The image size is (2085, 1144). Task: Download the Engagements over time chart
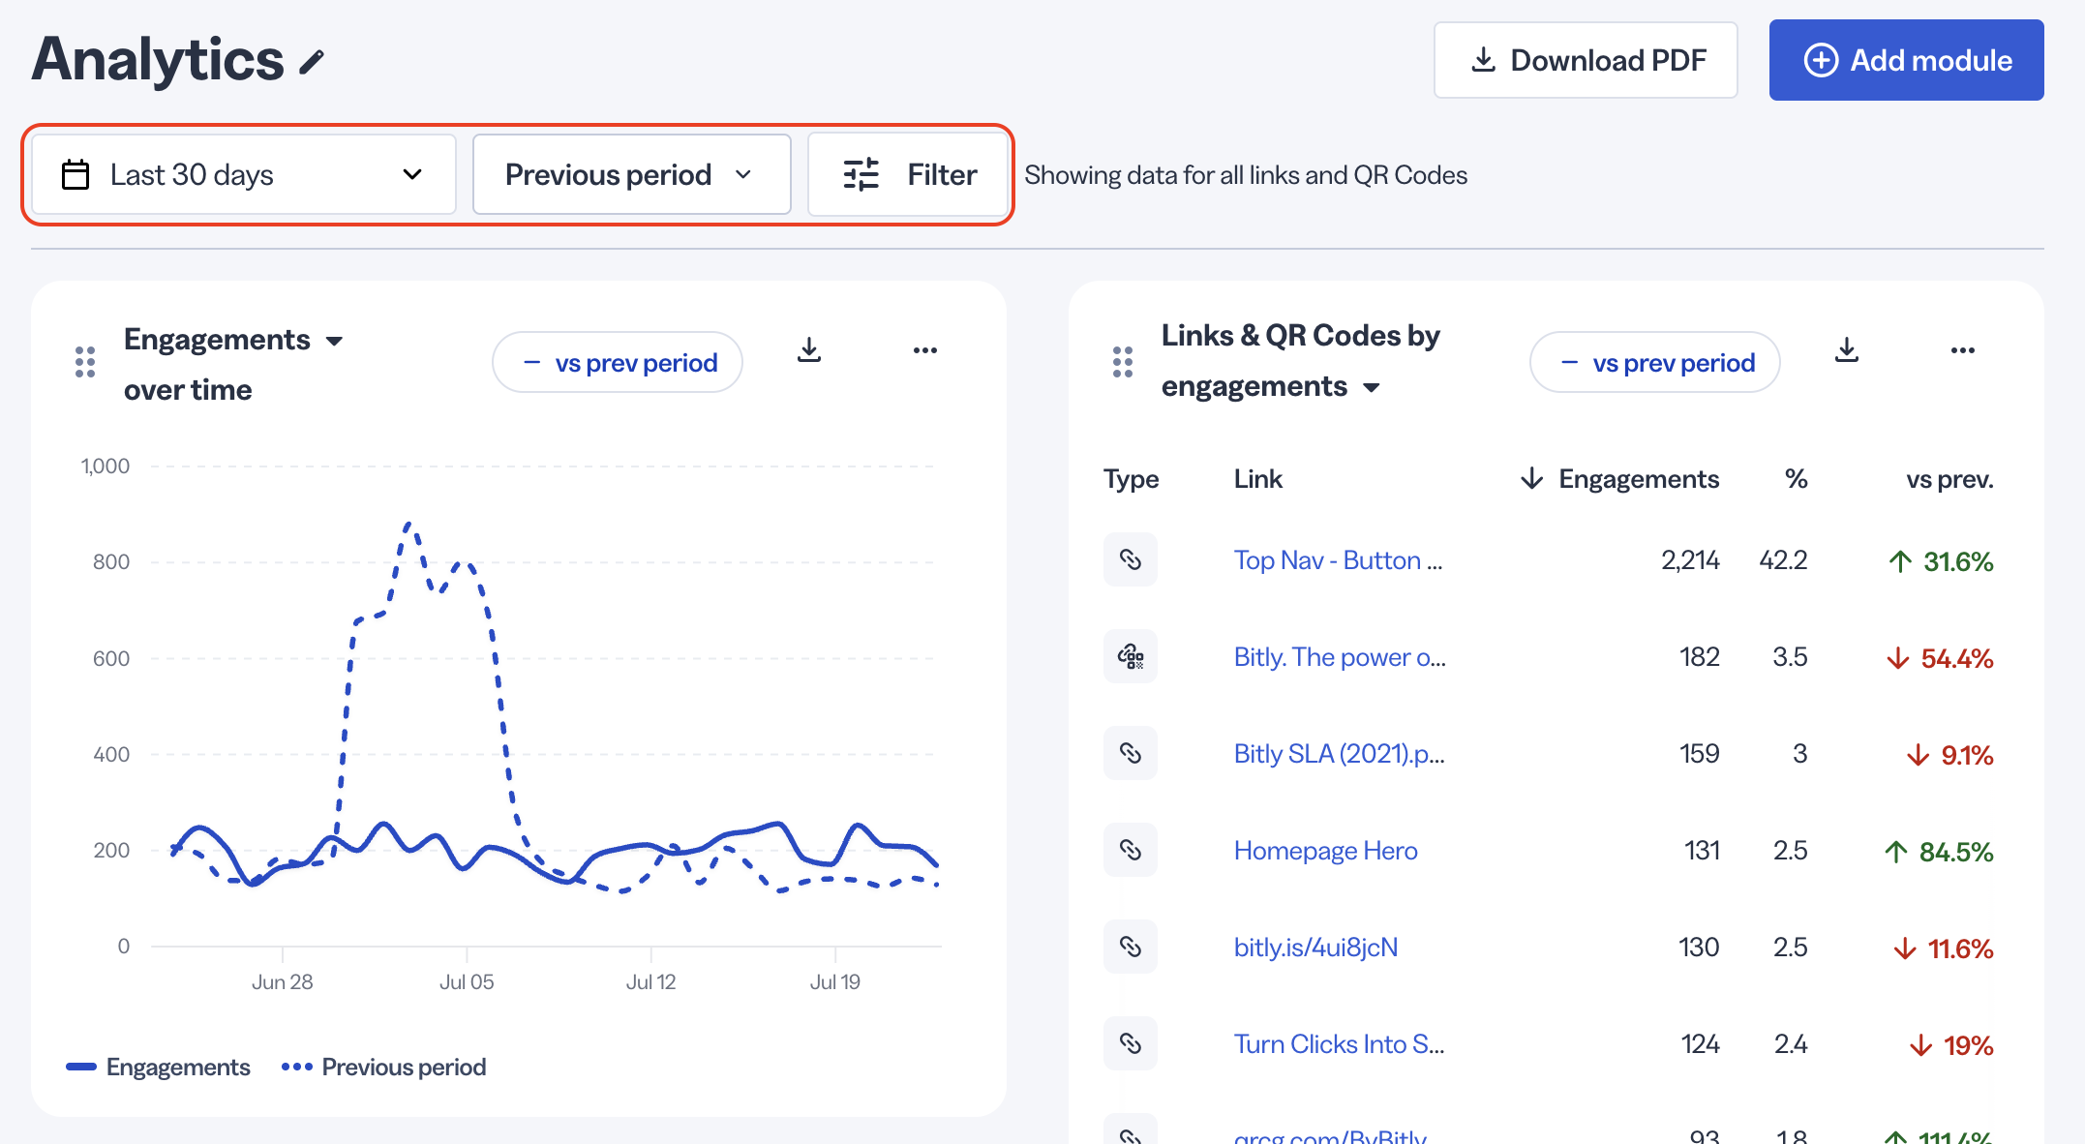809,349
